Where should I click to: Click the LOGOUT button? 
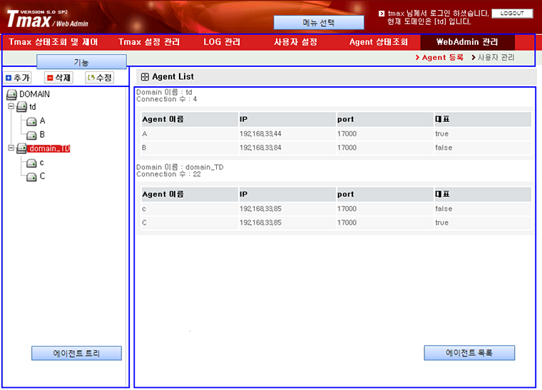tap(512, 14)
